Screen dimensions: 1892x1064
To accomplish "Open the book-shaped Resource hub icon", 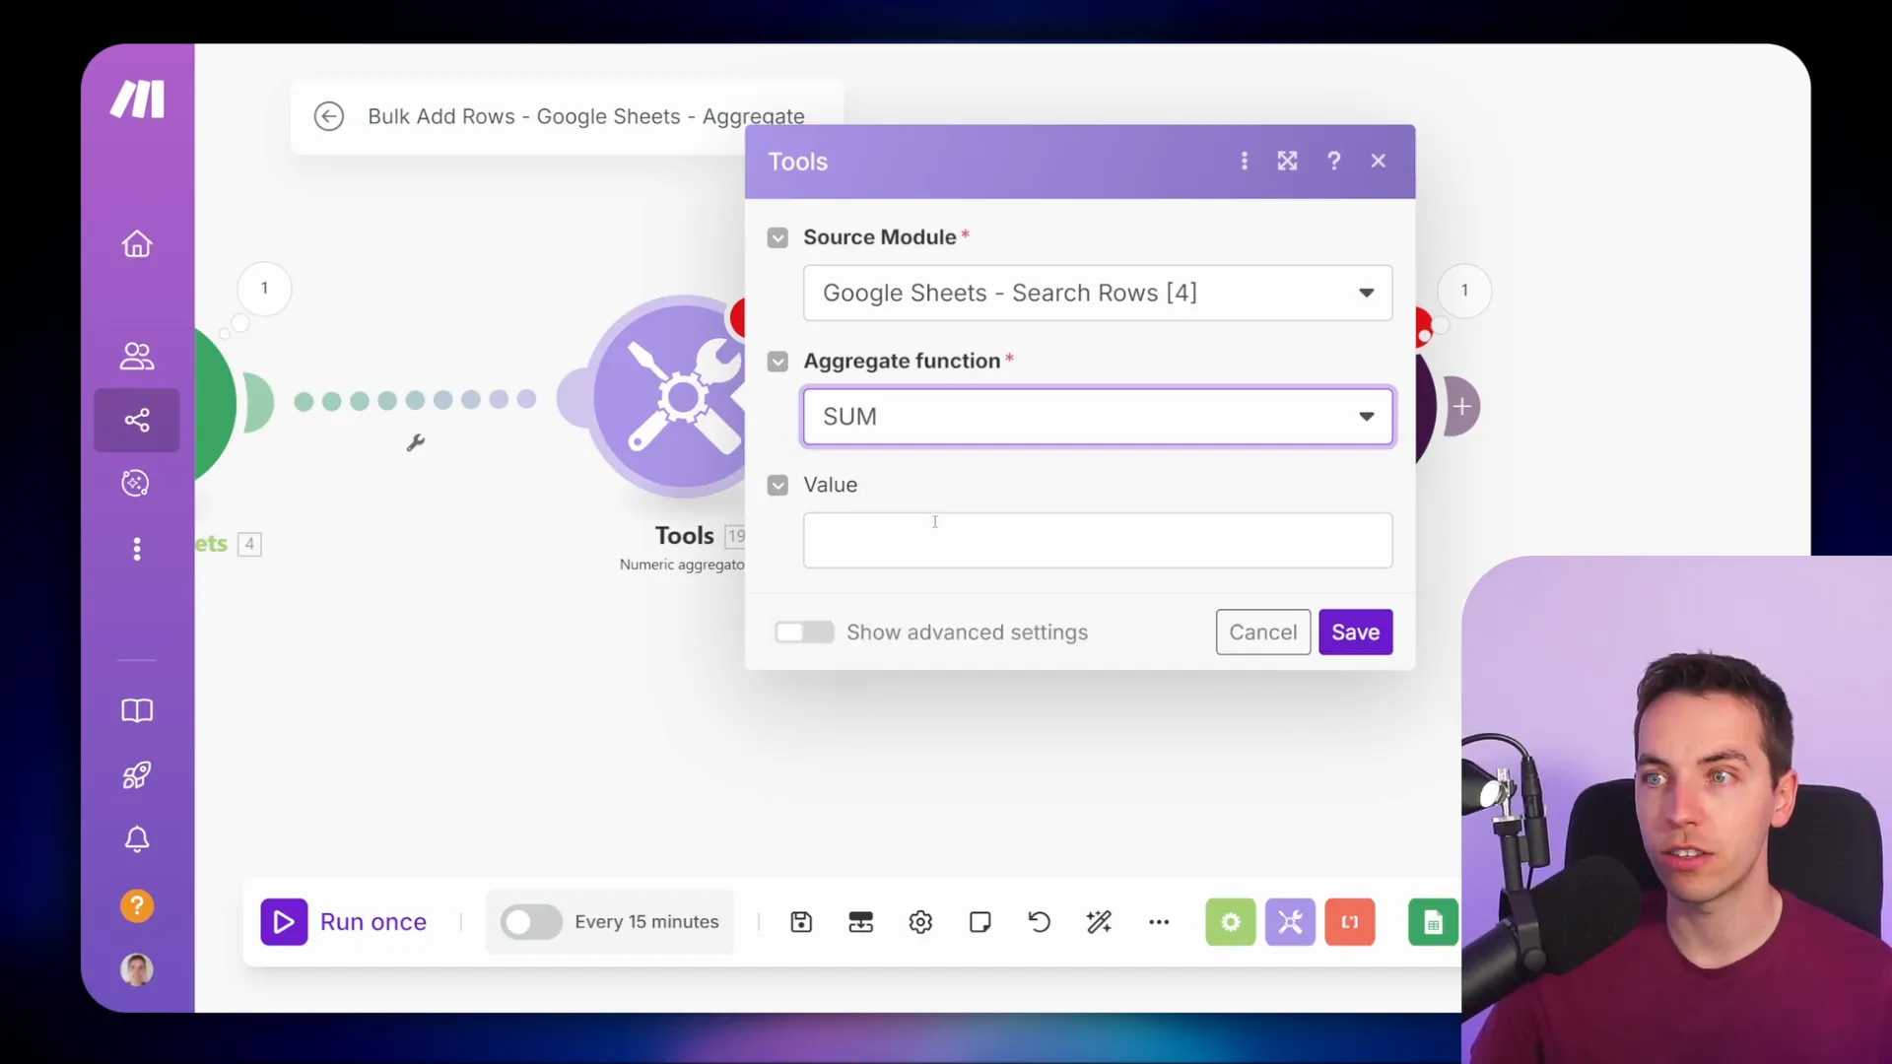I will [137, 710].
